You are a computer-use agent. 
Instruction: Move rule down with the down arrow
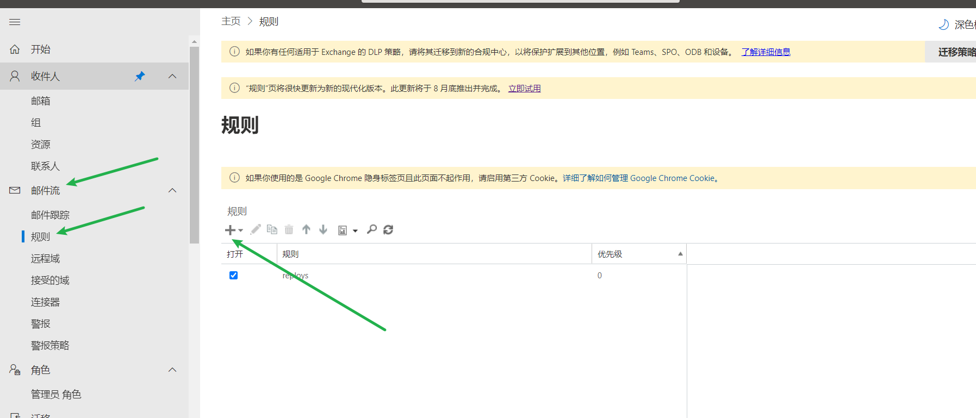(x=323, y=229)
